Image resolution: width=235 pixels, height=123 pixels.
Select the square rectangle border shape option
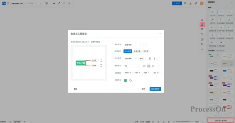tap(153, 66)
